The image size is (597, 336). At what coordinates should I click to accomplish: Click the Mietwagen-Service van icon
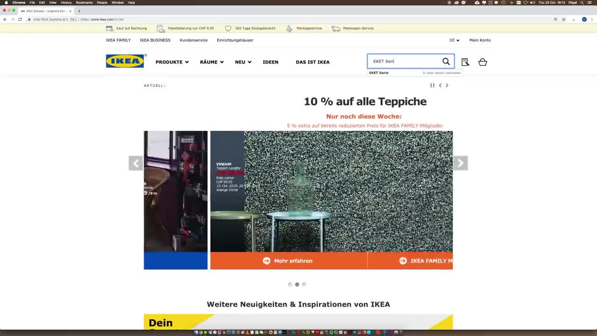pos(336,28)
